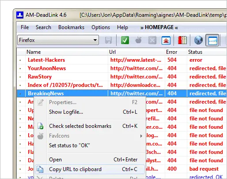
Task: Expand the FavIcons submenu arrow
Action: pyautogui.click(x=141, y=136)
